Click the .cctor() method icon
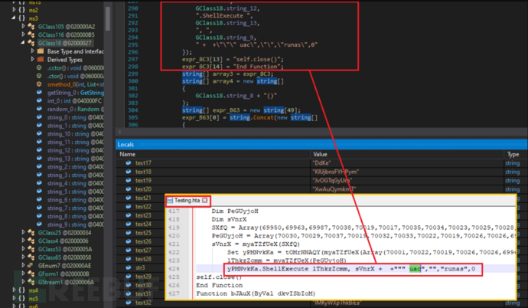This screenshot has width=528, height=308. point(39,67)
